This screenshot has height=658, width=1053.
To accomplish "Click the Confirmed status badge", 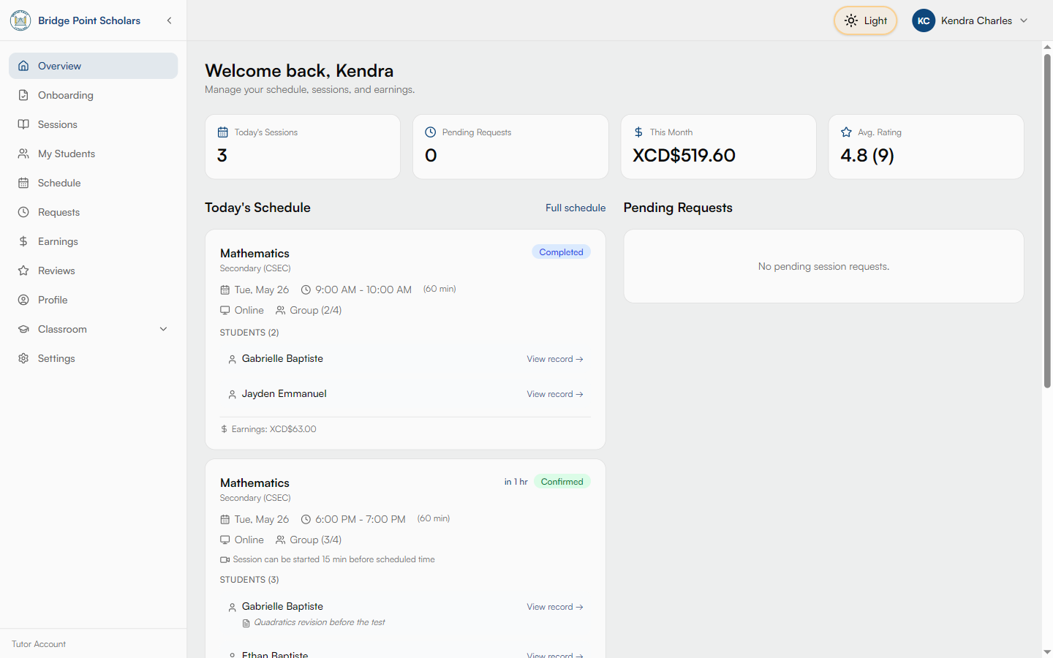I will [562, 482].
